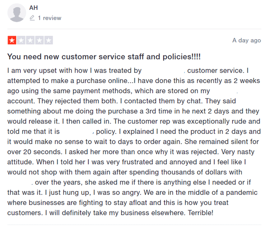The image size is (265, 228).
Task: Click the "A day ago" timestamp
Action: (x=246, y=40)
